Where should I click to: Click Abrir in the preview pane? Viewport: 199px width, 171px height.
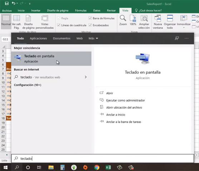[110, 93]
